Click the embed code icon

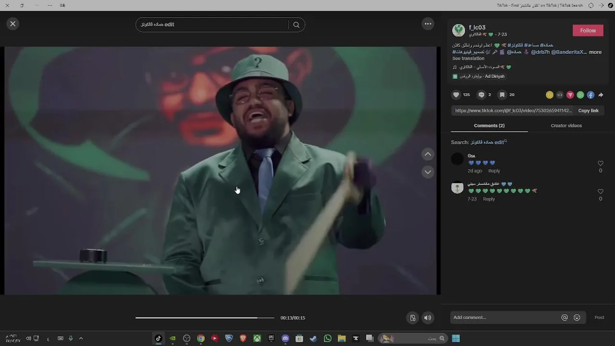560,95
